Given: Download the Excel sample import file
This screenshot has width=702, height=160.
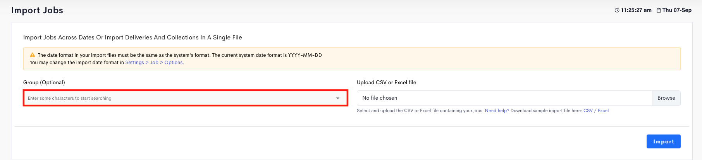Looking at the screenshot, I should 603,111.
